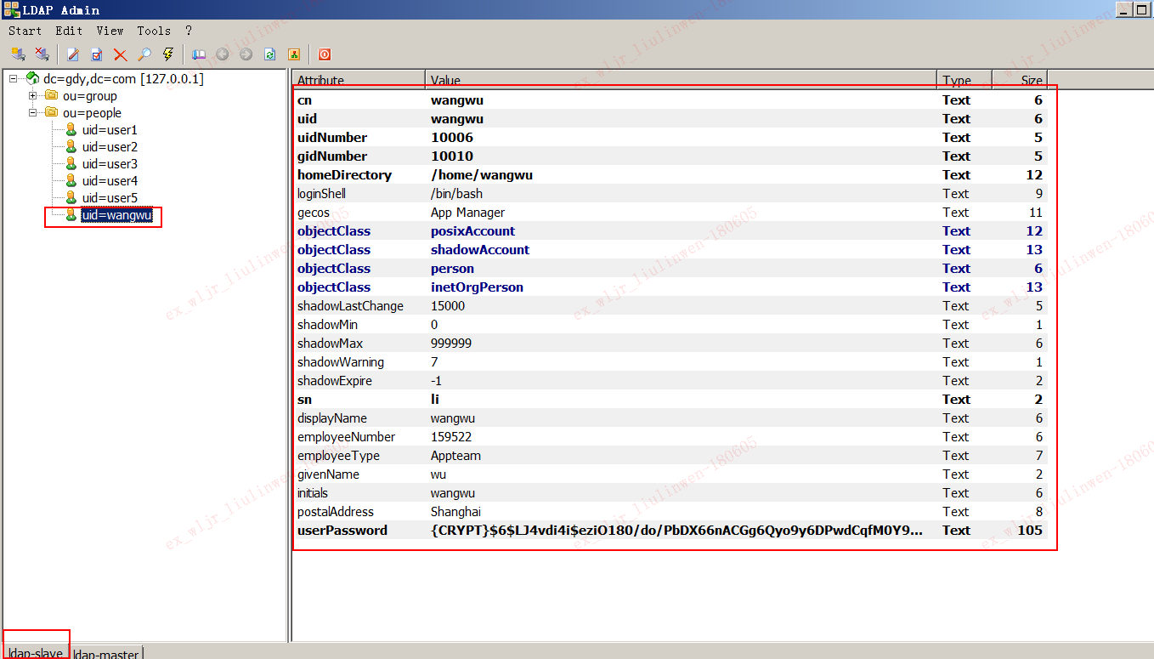Select the employeeNumber value 159522
The width and height of the screenshot is (1154, 659).
tap(451, 436)
